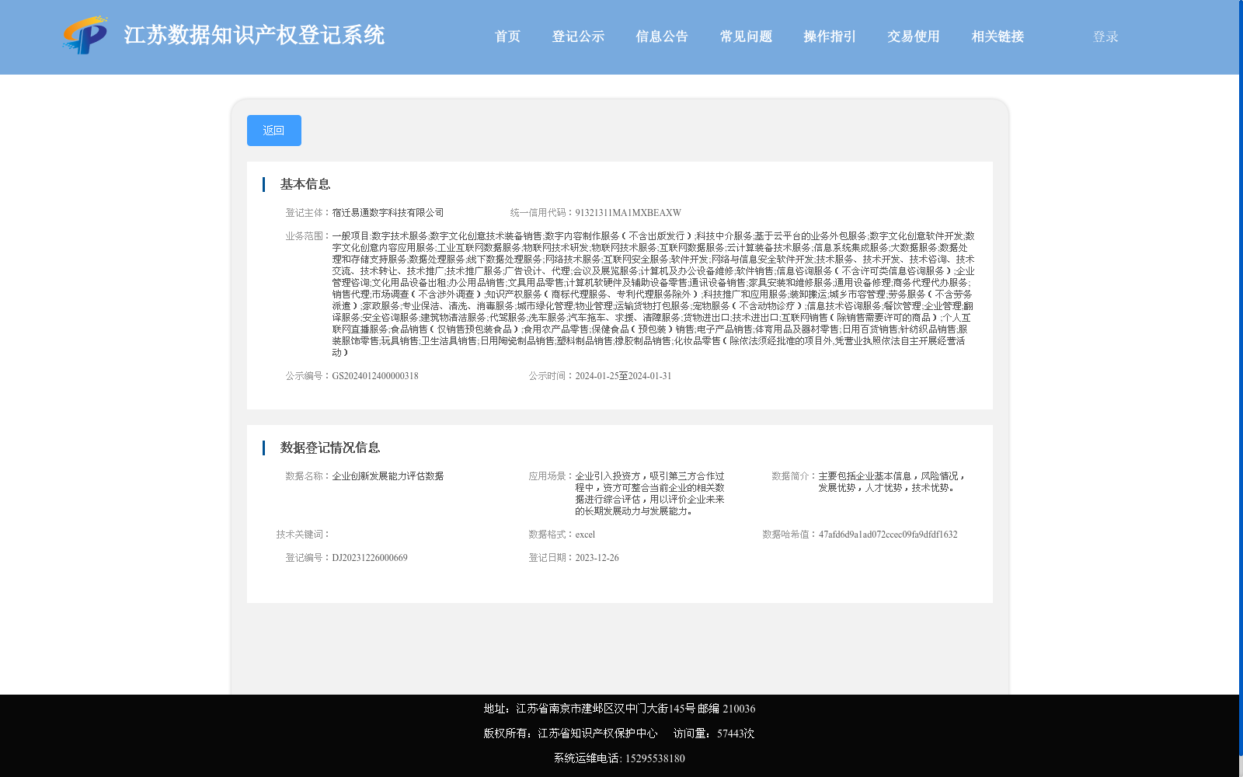
Task: Open the 交易使用 menu item
Action: pos(914,37)
